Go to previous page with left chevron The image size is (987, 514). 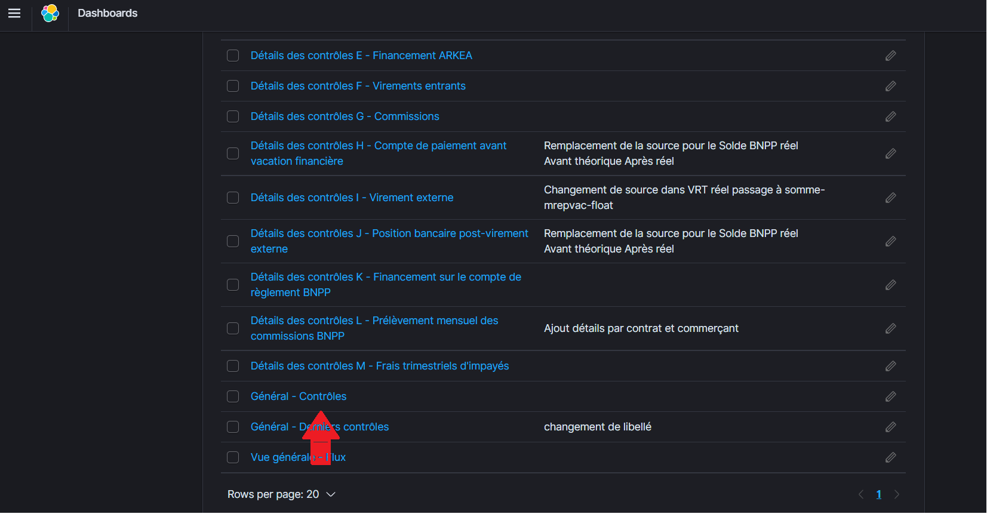(861, 494)
